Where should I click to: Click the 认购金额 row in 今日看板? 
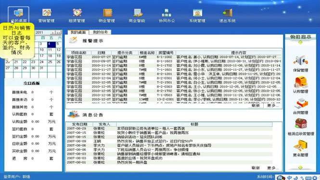(34, 122)
